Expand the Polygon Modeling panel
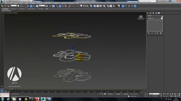 tap(6, 11)
